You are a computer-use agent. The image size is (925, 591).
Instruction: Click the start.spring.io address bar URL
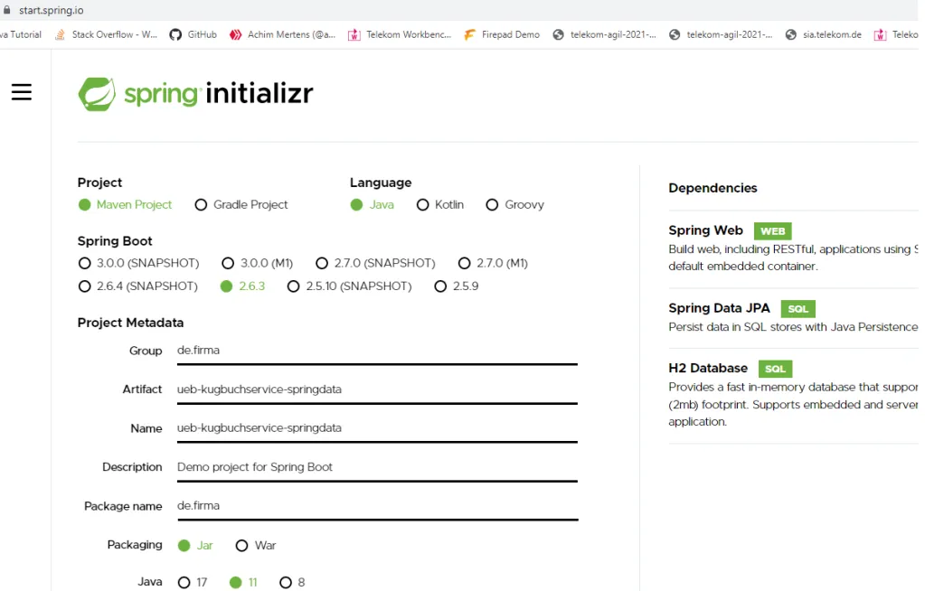52,10
